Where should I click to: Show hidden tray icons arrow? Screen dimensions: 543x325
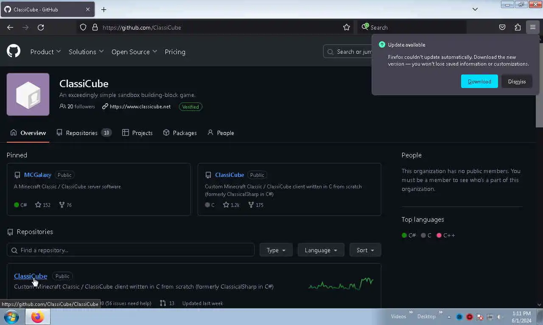click(449, 317)
